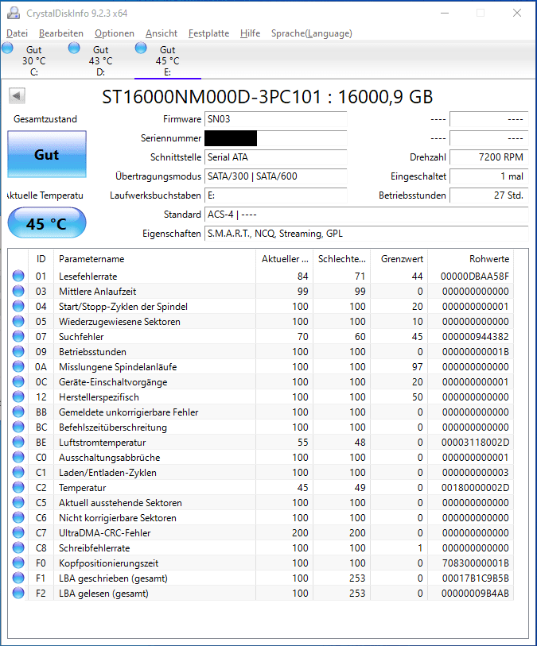Click status orb for Nicht korrigierbare Sektoren
537x646 pixels.
[x=18, y=517]
